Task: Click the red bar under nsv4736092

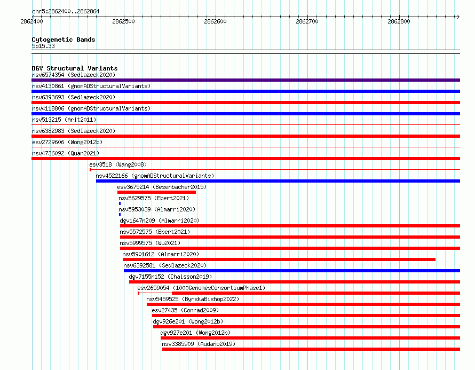Action: (246, 159)
